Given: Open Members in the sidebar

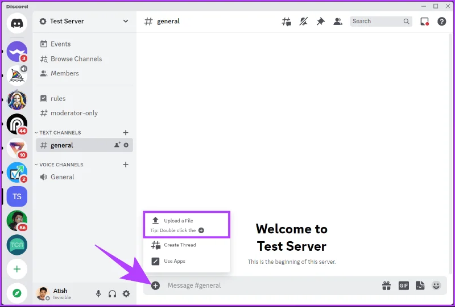Looking at the screenshot, I should point(84,73).
